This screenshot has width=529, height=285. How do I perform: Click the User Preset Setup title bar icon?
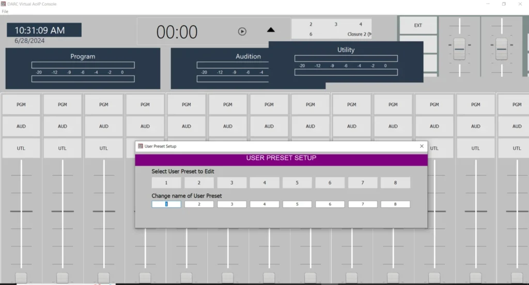point(141,146)
